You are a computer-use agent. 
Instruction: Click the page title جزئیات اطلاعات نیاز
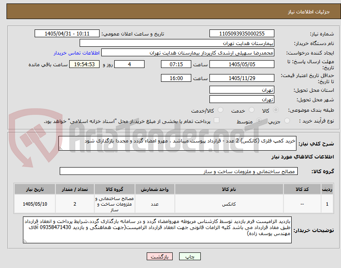(309, 12)
